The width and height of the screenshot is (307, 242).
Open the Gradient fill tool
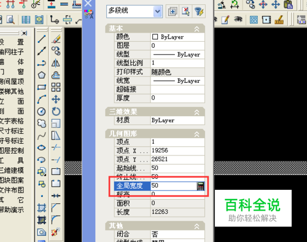pyautogui.click(x=42, y=220)
